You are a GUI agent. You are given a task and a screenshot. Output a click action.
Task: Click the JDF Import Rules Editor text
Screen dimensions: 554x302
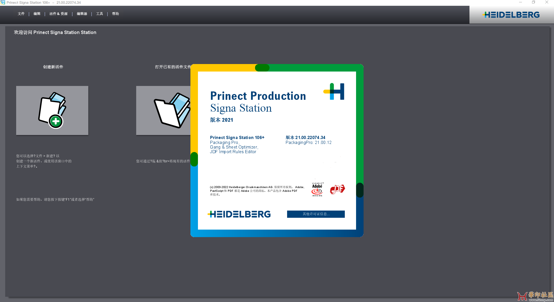(x=233, y=152)
